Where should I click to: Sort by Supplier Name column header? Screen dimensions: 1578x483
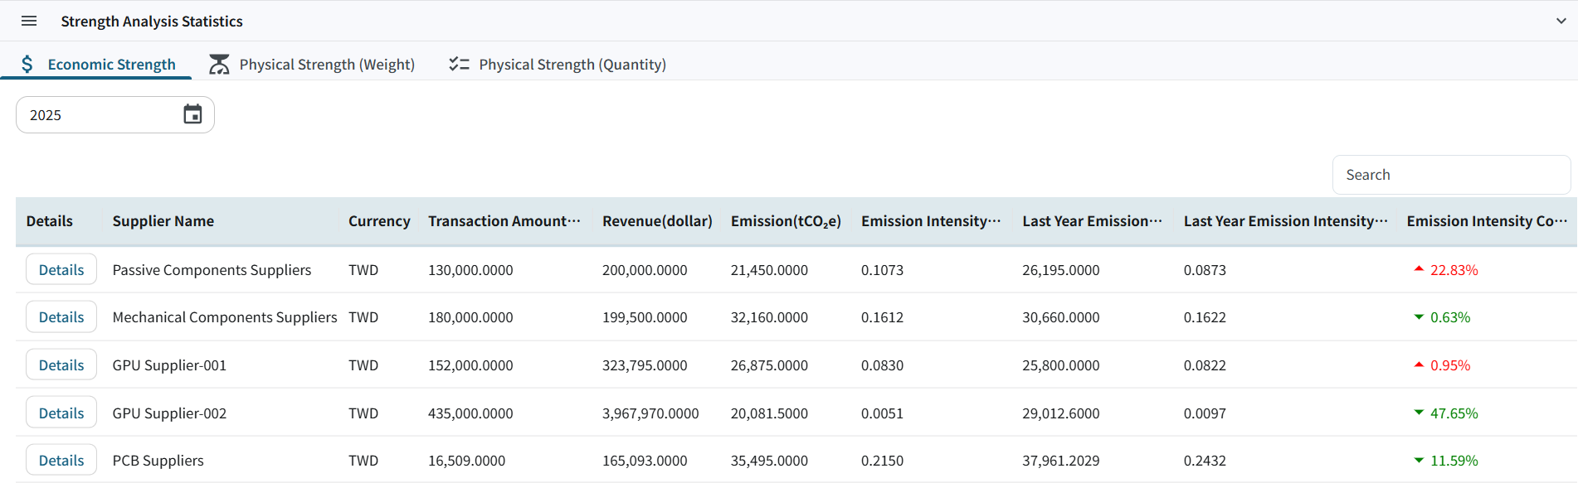coord(163,221)
